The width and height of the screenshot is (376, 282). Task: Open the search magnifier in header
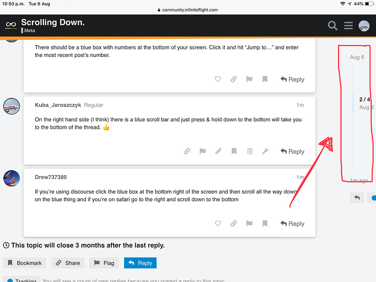coord(332,25)
